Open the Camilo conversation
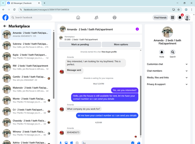The width and height of the screenshot is (195, 144). [x=26, y=78]
